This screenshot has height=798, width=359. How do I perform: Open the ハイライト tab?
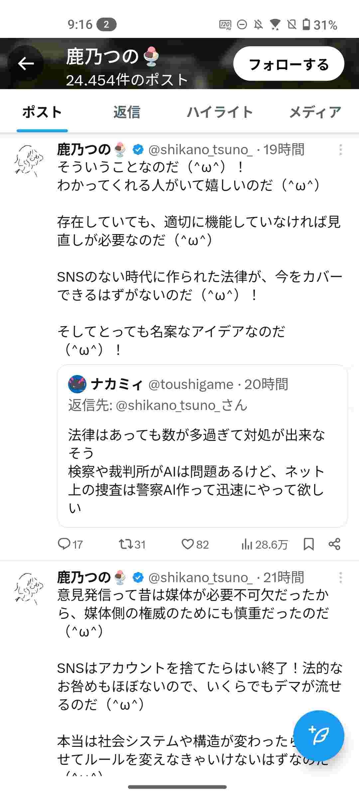pos(220,112)
